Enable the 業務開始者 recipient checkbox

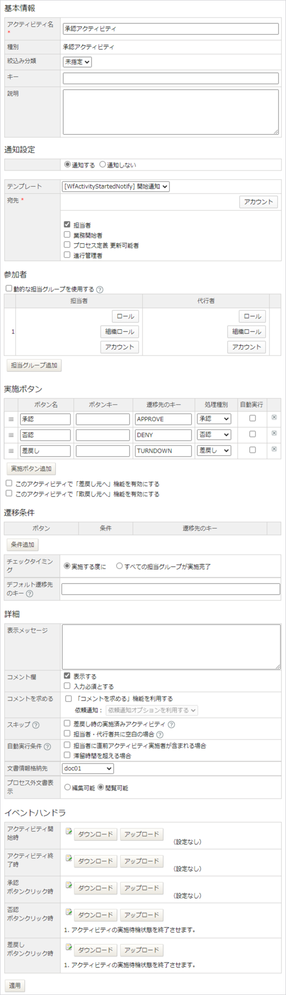67,235
